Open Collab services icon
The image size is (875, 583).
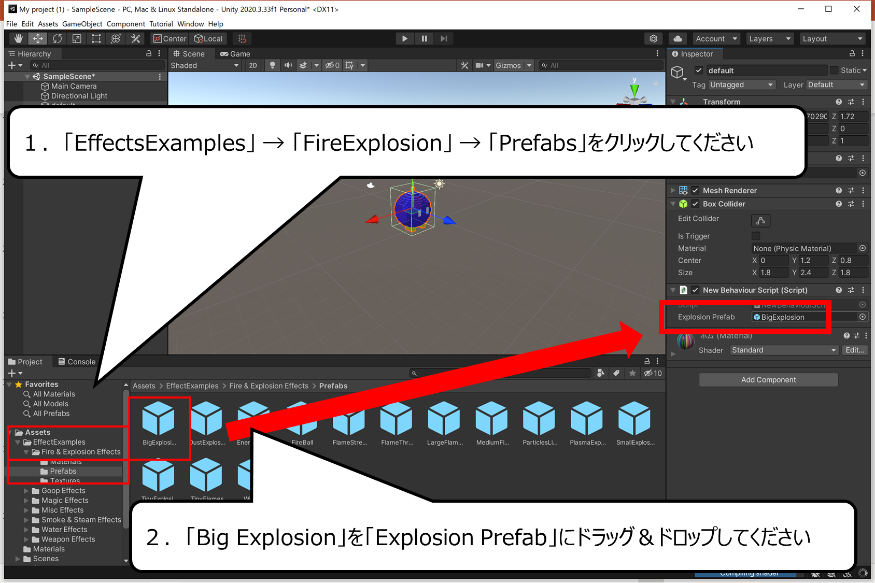point(653,38)
